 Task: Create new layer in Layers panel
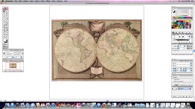tap(186, 97)
